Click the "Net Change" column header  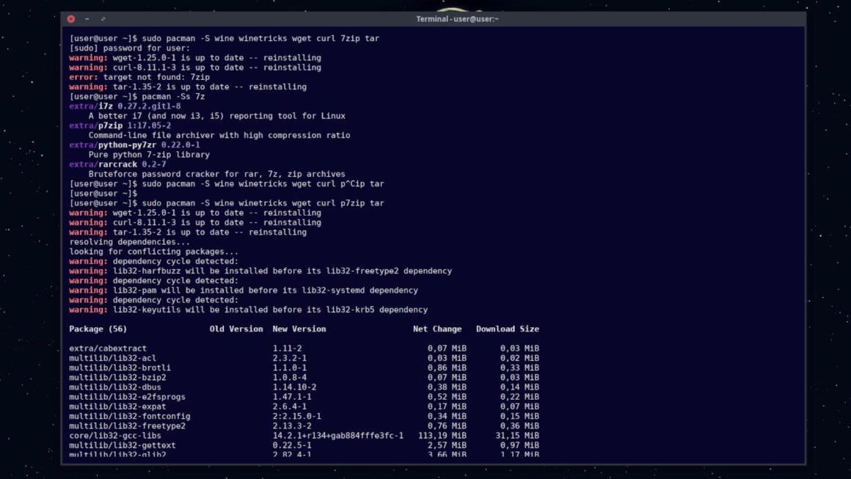point(437,329)
